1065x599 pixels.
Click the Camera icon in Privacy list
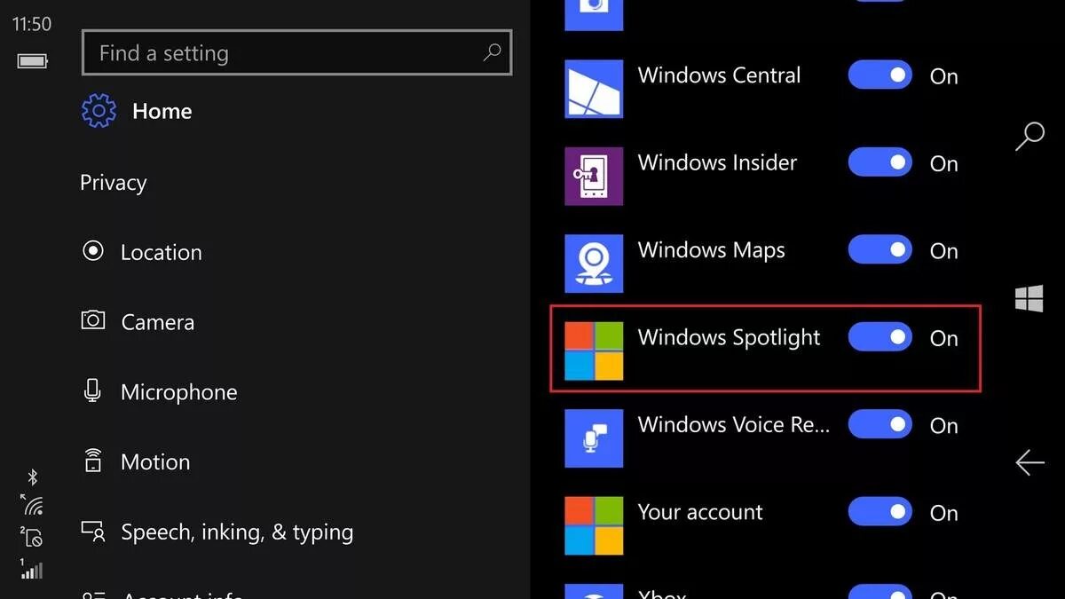click(x=92, y=320)
